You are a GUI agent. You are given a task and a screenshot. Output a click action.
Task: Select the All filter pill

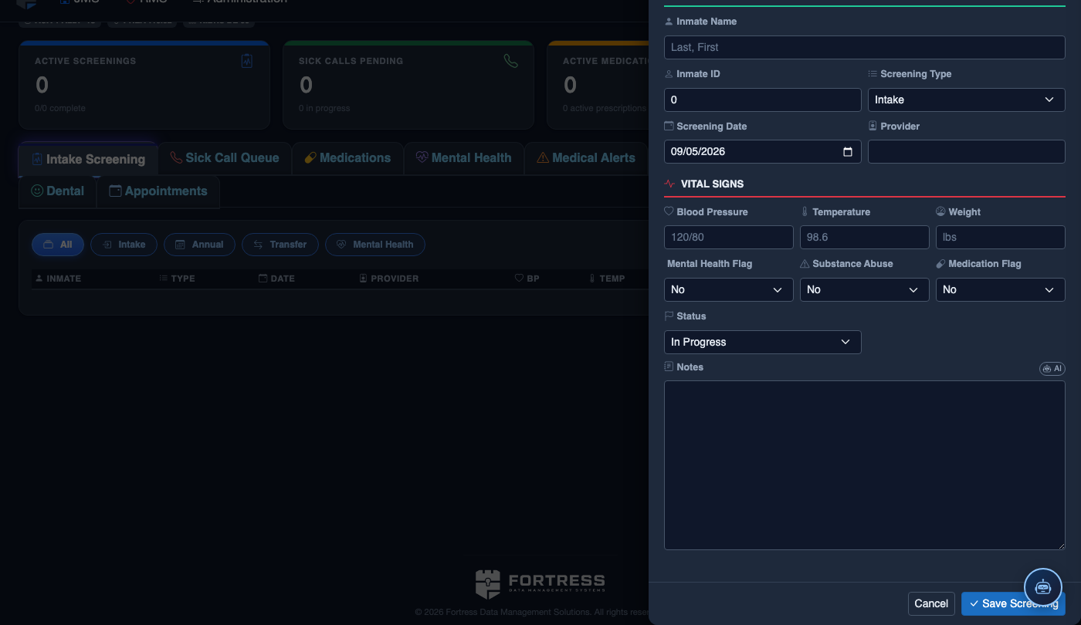click(58, 245)
